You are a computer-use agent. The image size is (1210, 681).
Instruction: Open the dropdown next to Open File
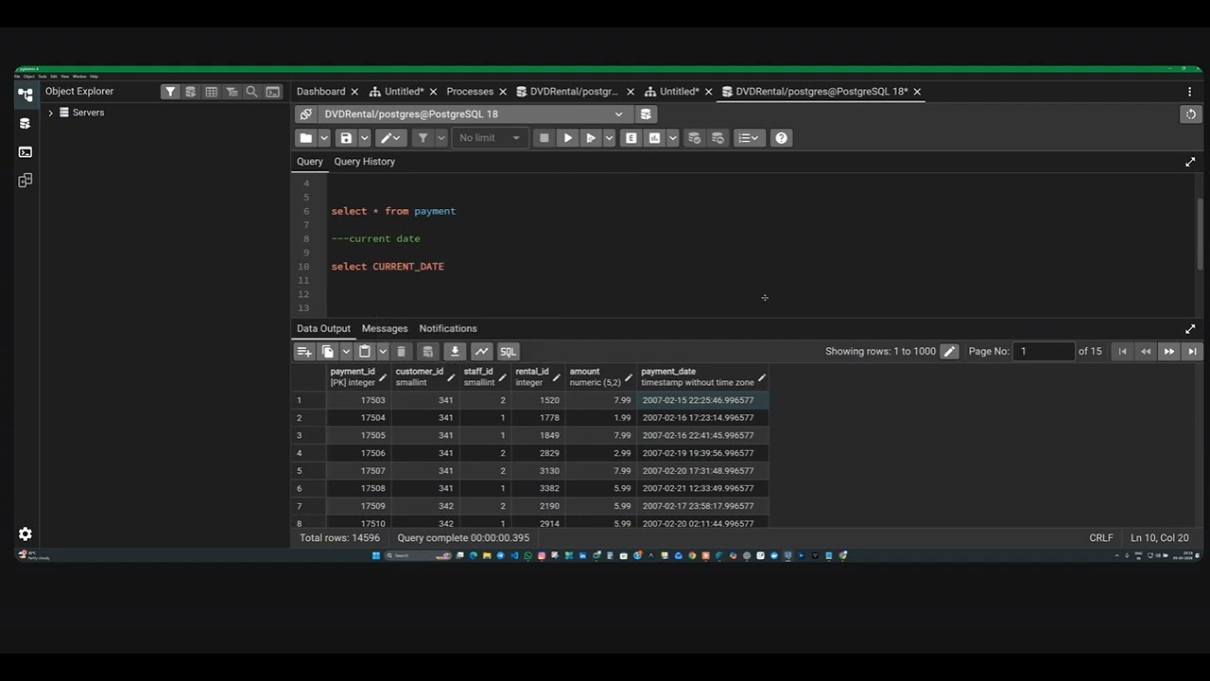click(324, 138)
